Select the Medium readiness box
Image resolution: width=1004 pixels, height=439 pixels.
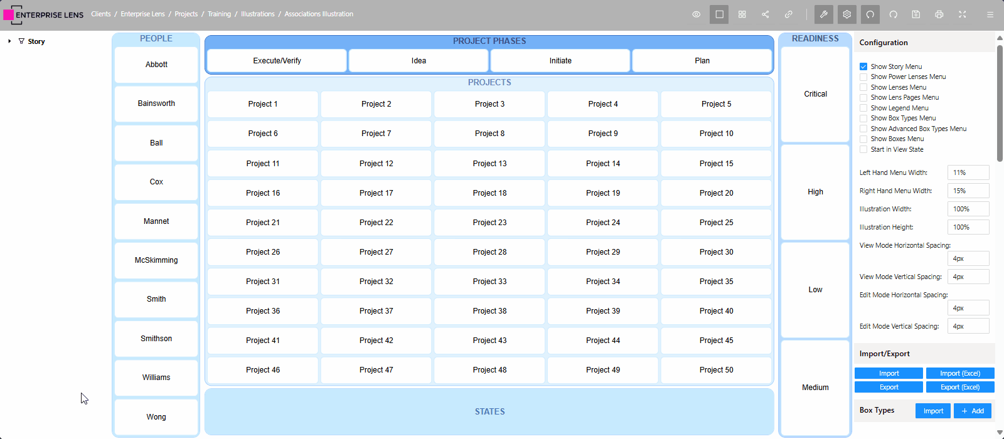point(815,388)
